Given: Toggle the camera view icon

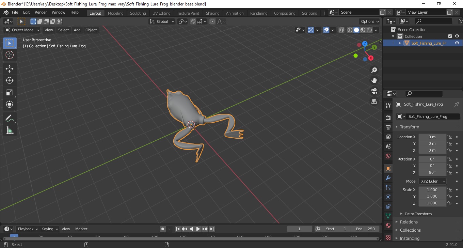Looking at the screenshot, I should pos(374,91).
